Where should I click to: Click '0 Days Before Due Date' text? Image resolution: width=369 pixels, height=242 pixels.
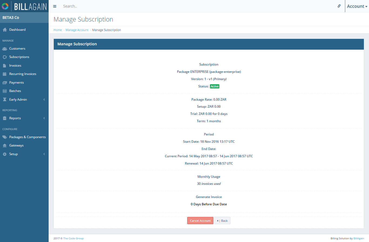click(x=209, y=204)
